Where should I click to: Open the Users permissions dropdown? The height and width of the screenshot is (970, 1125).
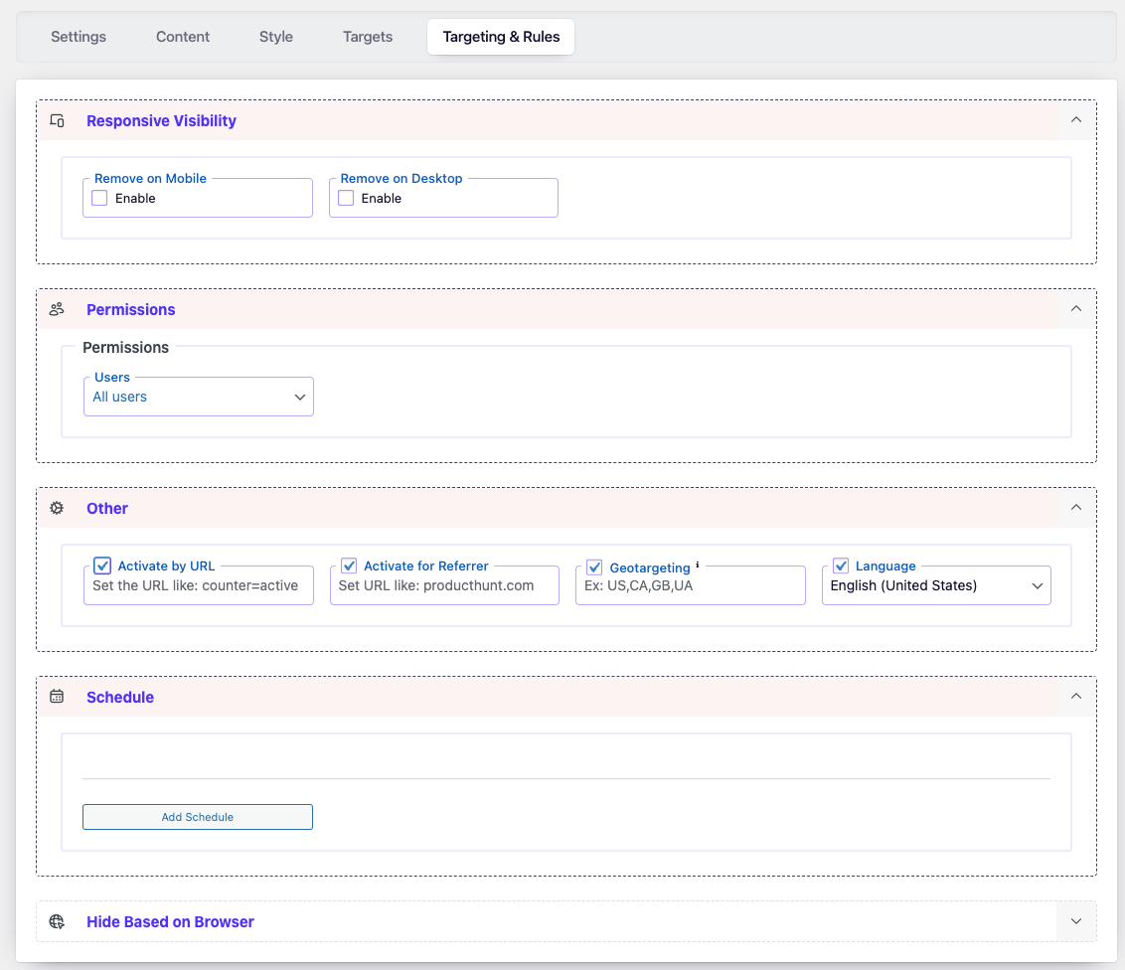[199, 397]
